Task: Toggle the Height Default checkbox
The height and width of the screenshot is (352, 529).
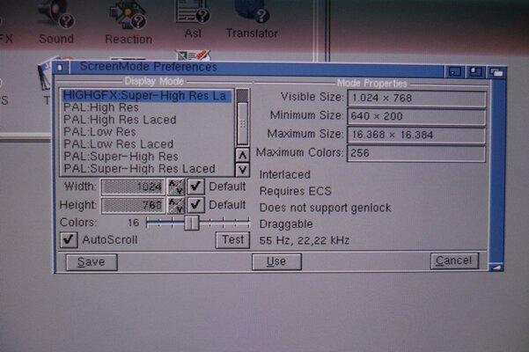Action: pos(196,204)
